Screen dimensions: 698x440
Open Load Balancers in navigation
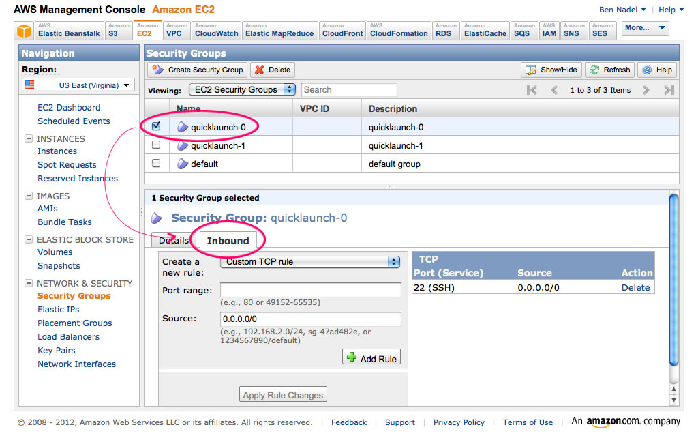(69, 337)
